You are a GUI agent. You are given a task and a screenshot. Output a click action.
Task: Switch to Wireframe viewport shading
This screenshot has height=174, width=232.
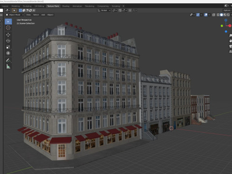pos(218,15)
